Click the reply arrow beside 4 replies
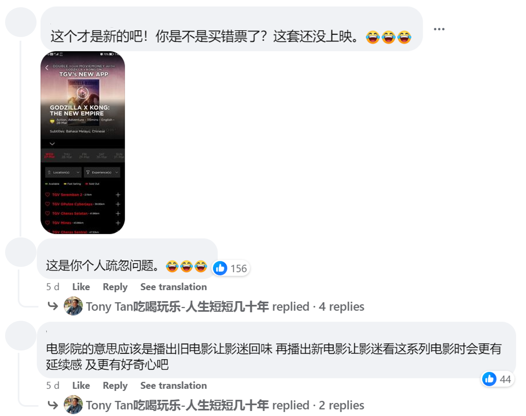The width and height of the screenshot is (526, 416). click(x=53, y=306)
